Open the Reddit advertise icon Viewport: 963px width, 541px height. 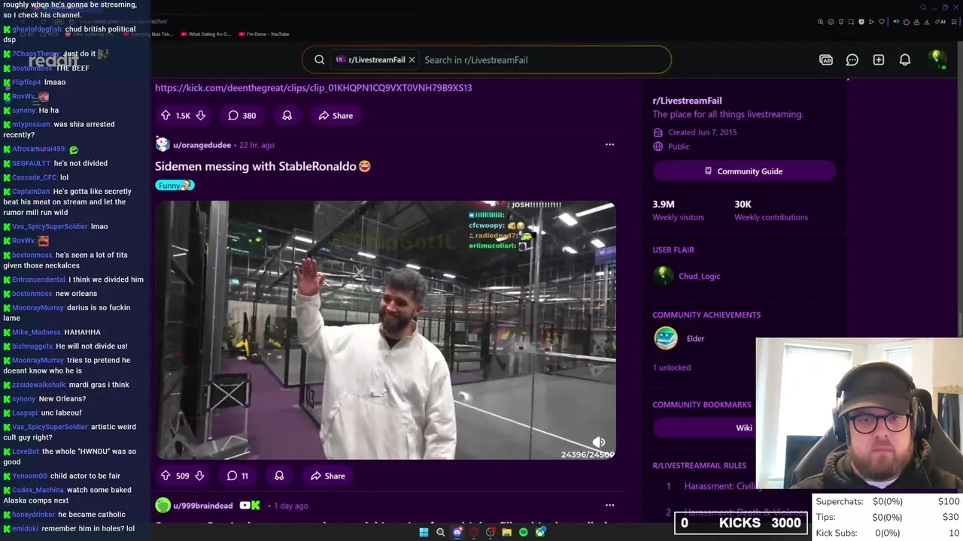(x=826, y=60)
